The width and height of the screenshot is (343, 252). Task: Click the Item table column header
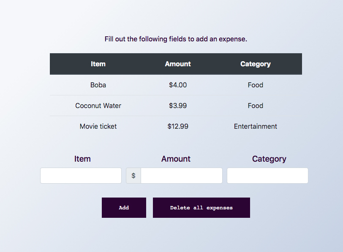coord(98,64)
